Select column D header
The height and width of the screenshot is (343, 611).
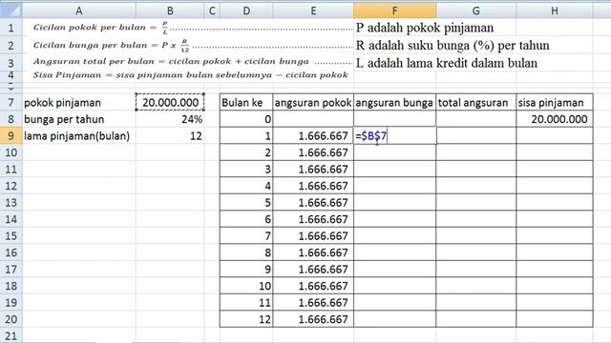point(246,10)
